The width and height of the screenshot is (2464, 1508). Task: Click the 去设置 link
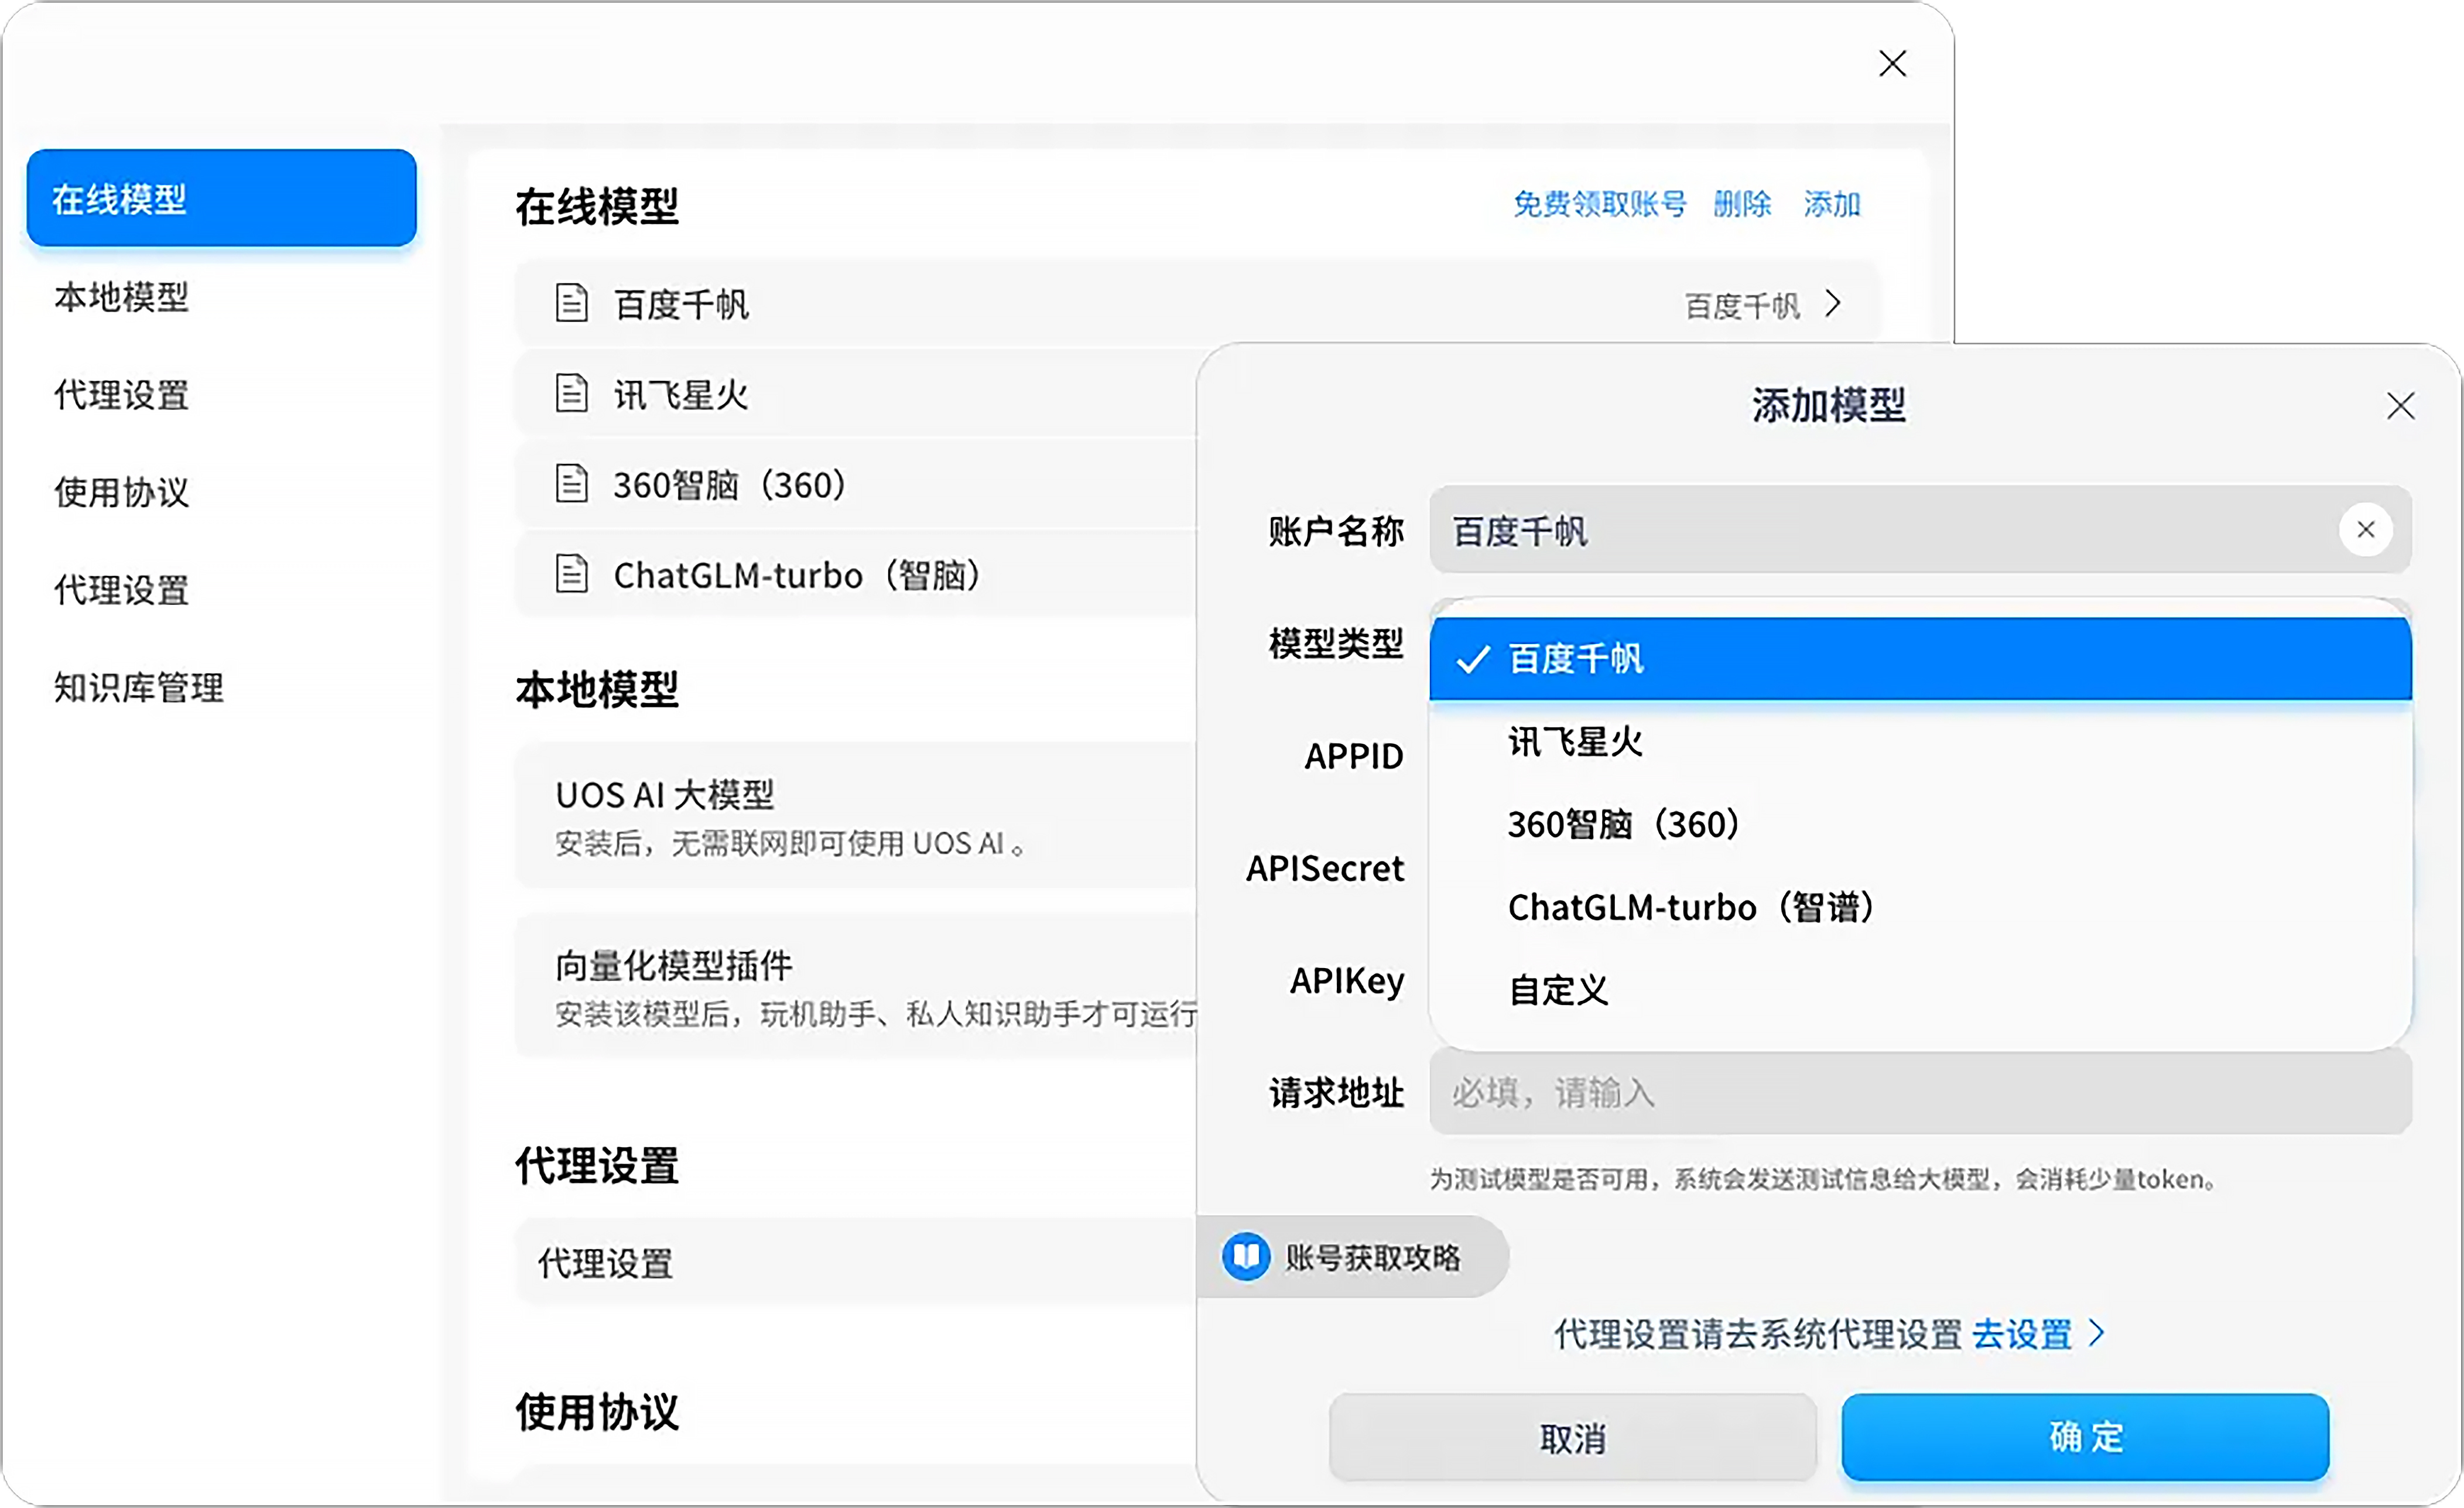tap(2022, 1334)
